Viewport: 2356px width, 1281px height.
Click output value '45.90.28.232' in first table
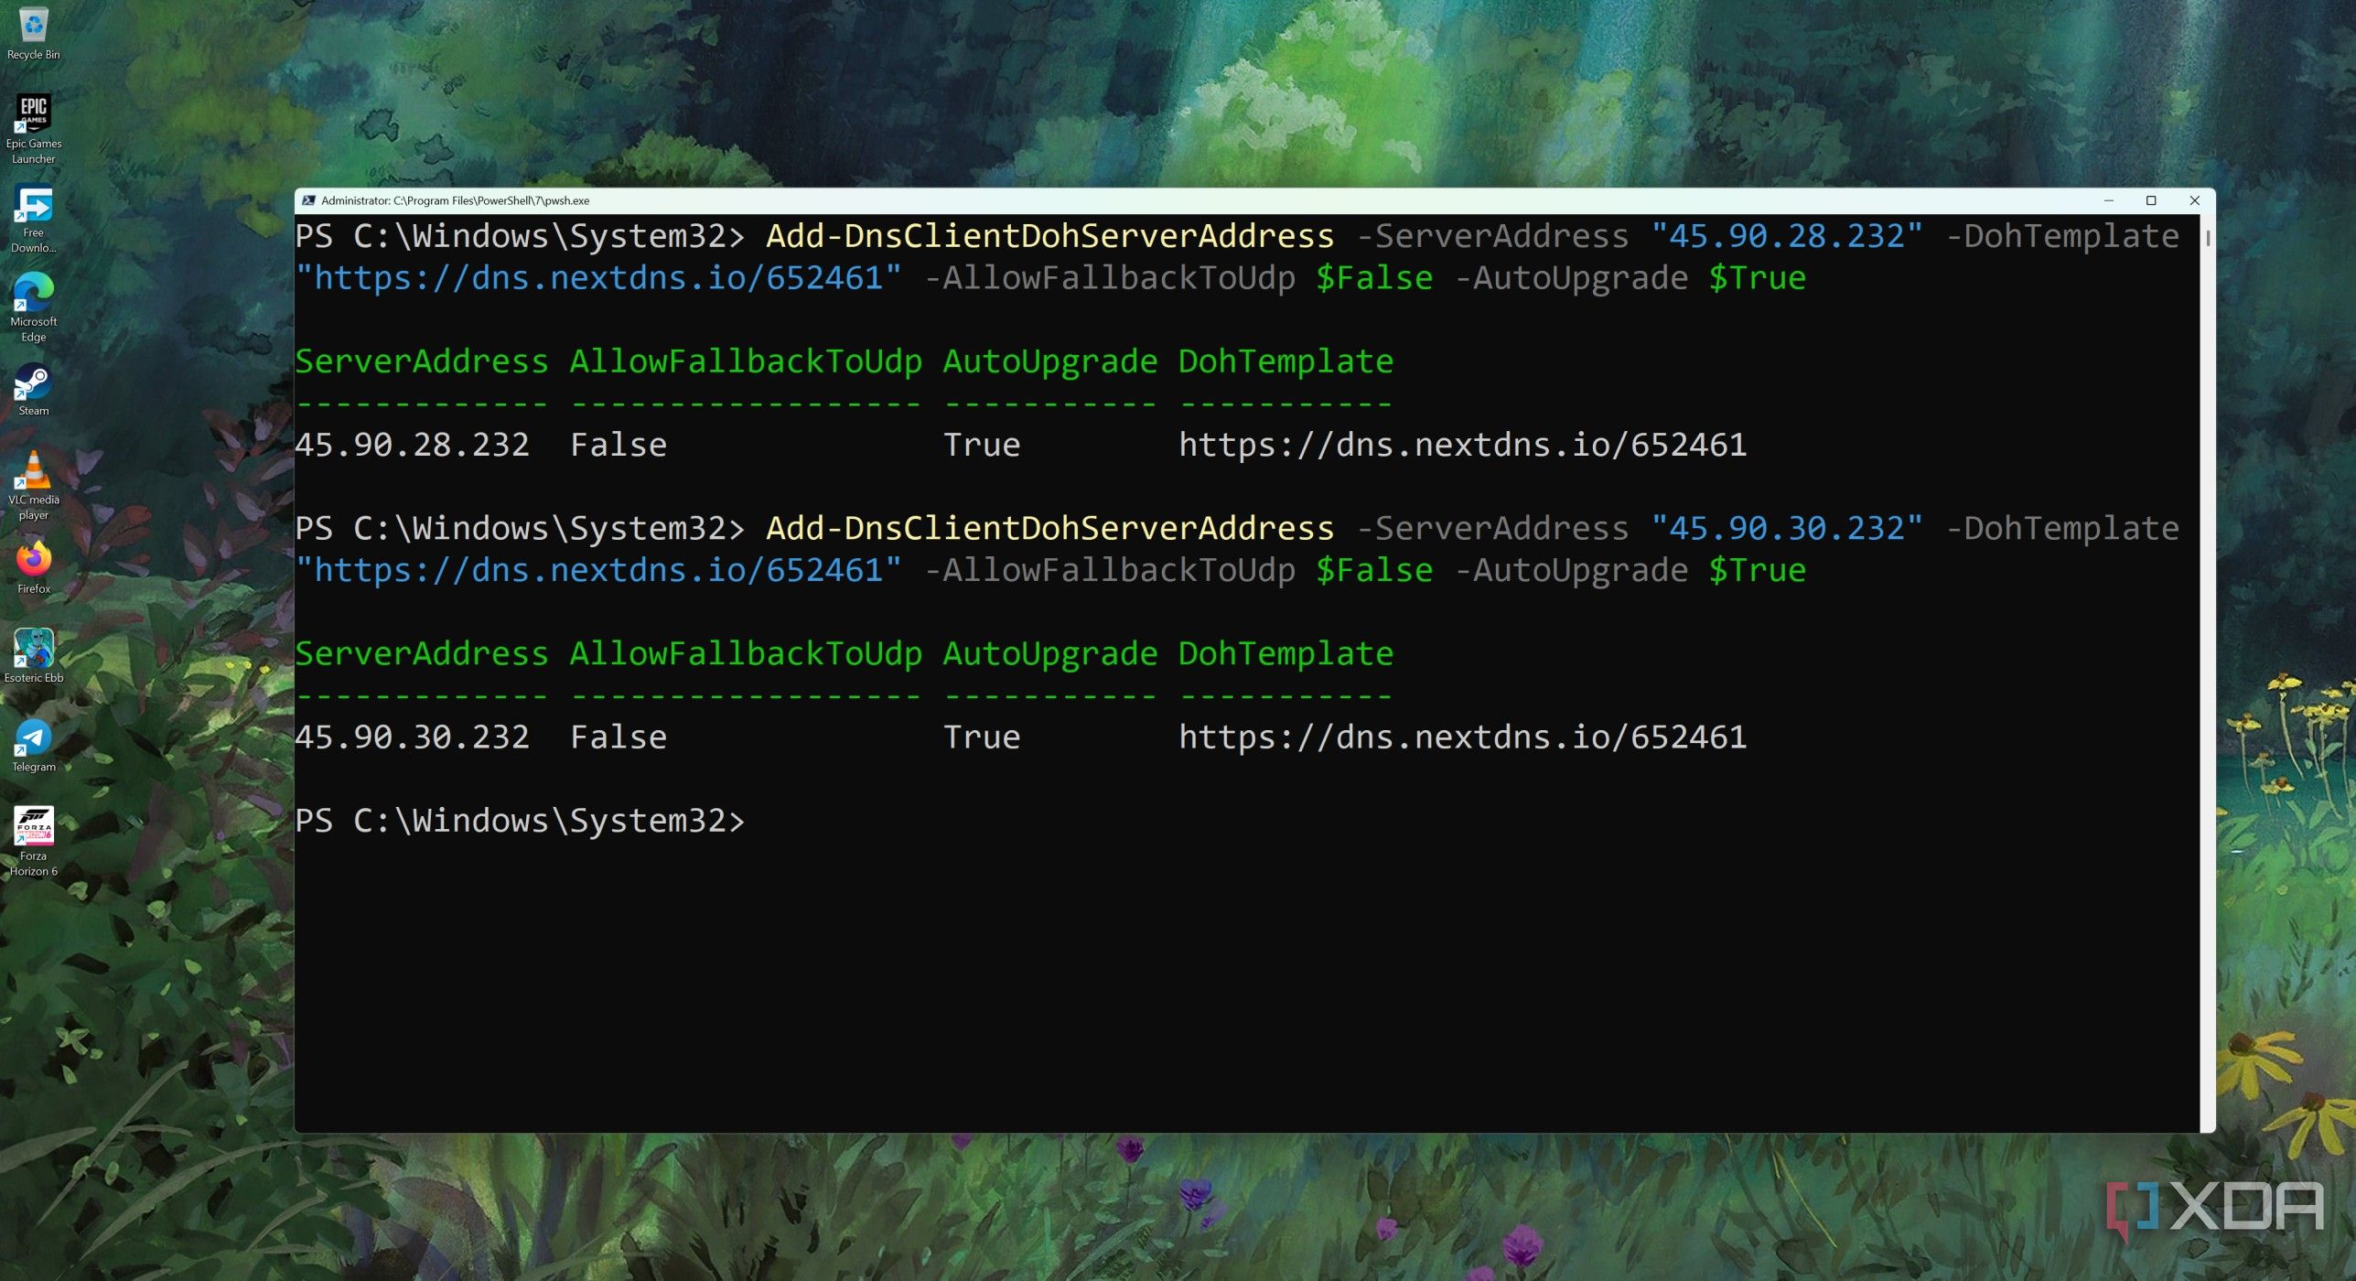pos(412,445)
